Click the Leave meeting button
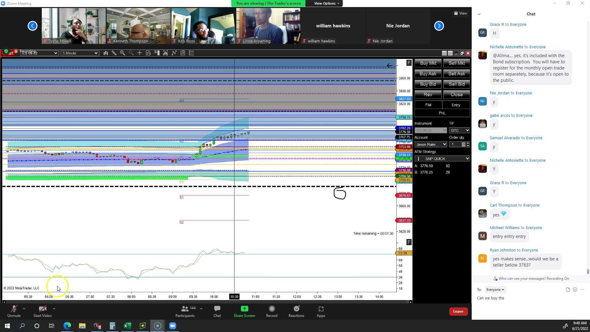Image resolution: width=590 pixels, height=332 pixels. pyautogui.click(x=458, y=311)
